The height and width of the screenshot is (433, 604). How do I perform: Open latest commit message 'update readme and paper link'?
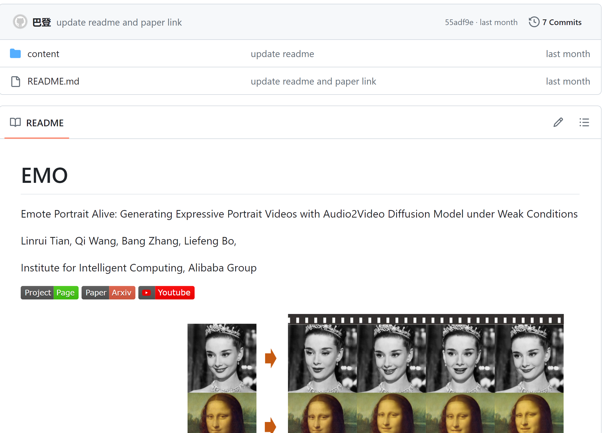[119, 22]
